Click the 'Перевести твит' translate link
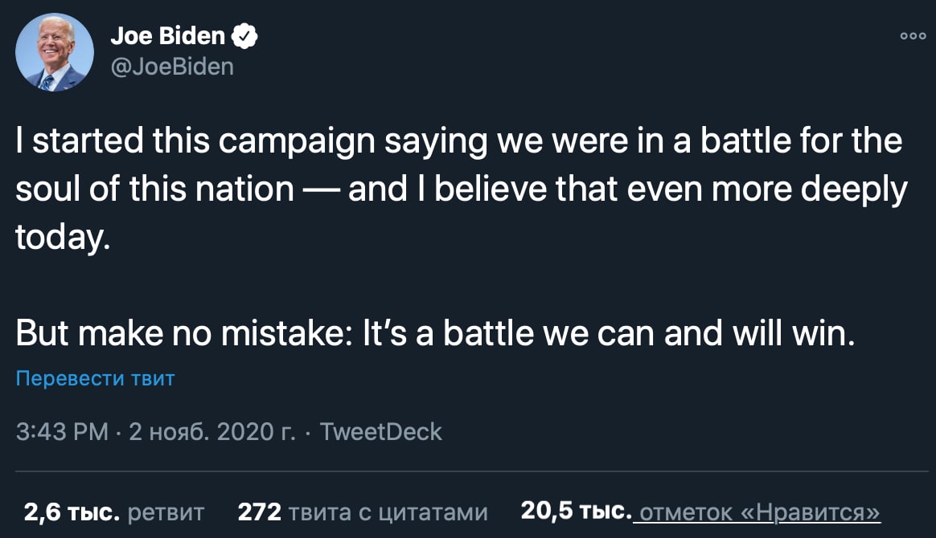Viewport: 936px width, 538px height. coord(95,378)
